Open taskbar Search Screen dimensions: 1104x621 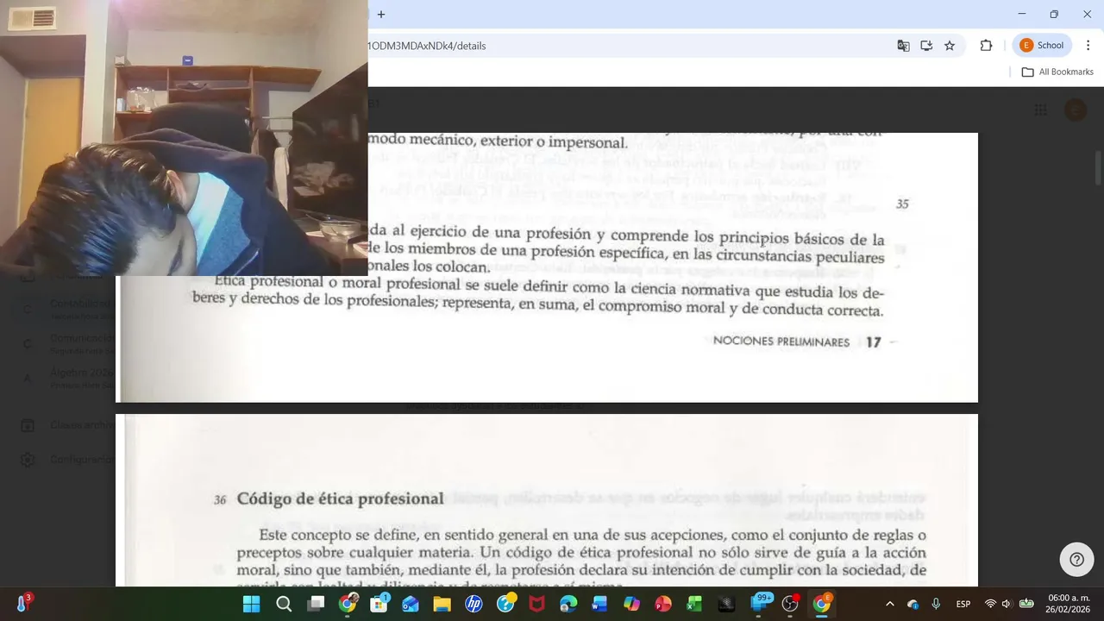(x=284, y=604)
